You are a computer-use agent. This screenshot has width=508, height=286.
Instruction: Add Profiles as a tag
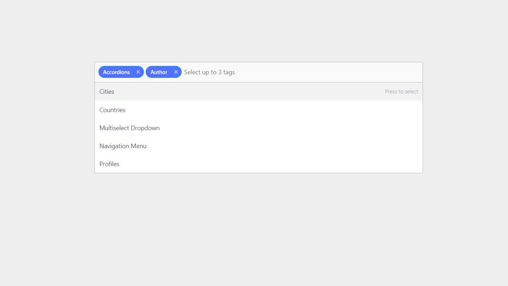109,164
